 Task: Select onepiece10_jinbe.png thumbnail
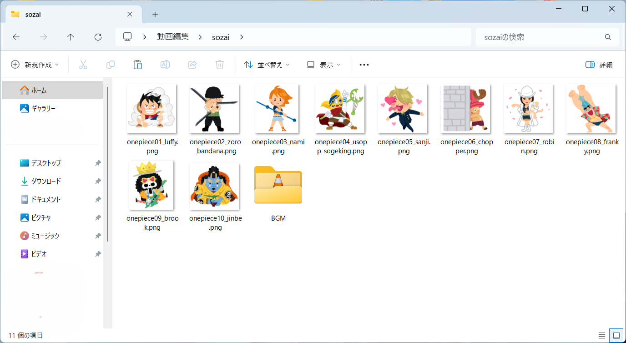[214, 186]
